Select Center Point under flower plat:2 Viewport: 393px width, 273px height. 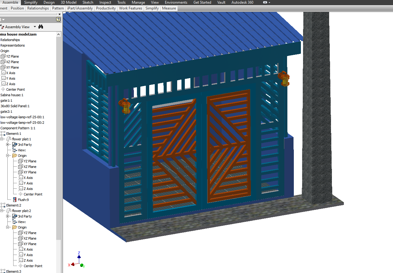pyautogui.click(x=30, y=266)
